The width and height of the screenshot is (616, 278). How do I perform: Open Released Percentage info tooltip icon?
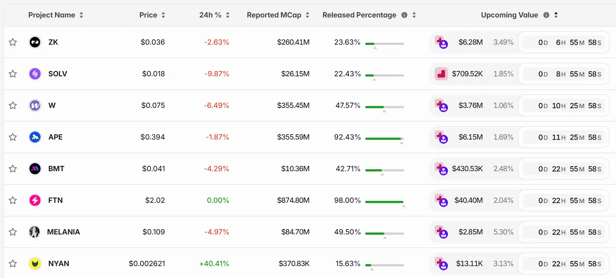click(x=404, y=15)
